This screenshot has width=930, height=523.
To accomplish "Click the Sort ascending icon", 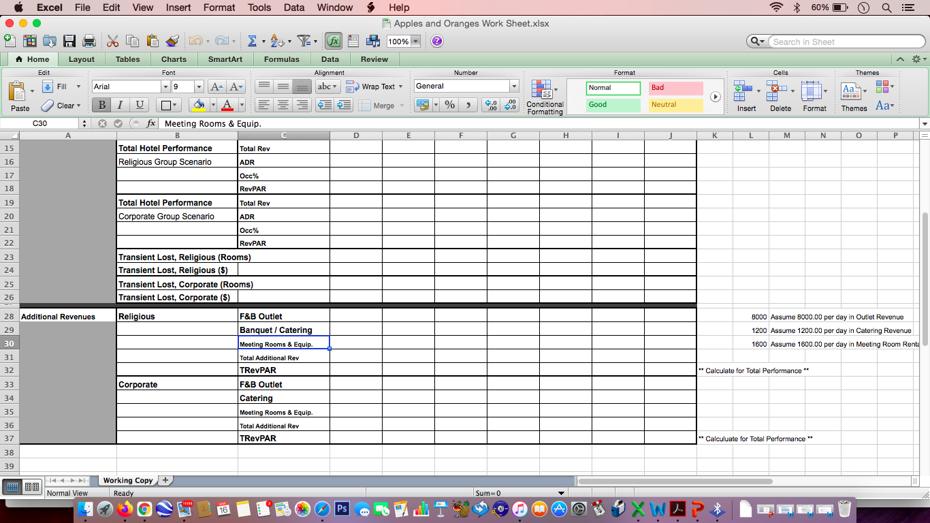I will tap(276, 41).
